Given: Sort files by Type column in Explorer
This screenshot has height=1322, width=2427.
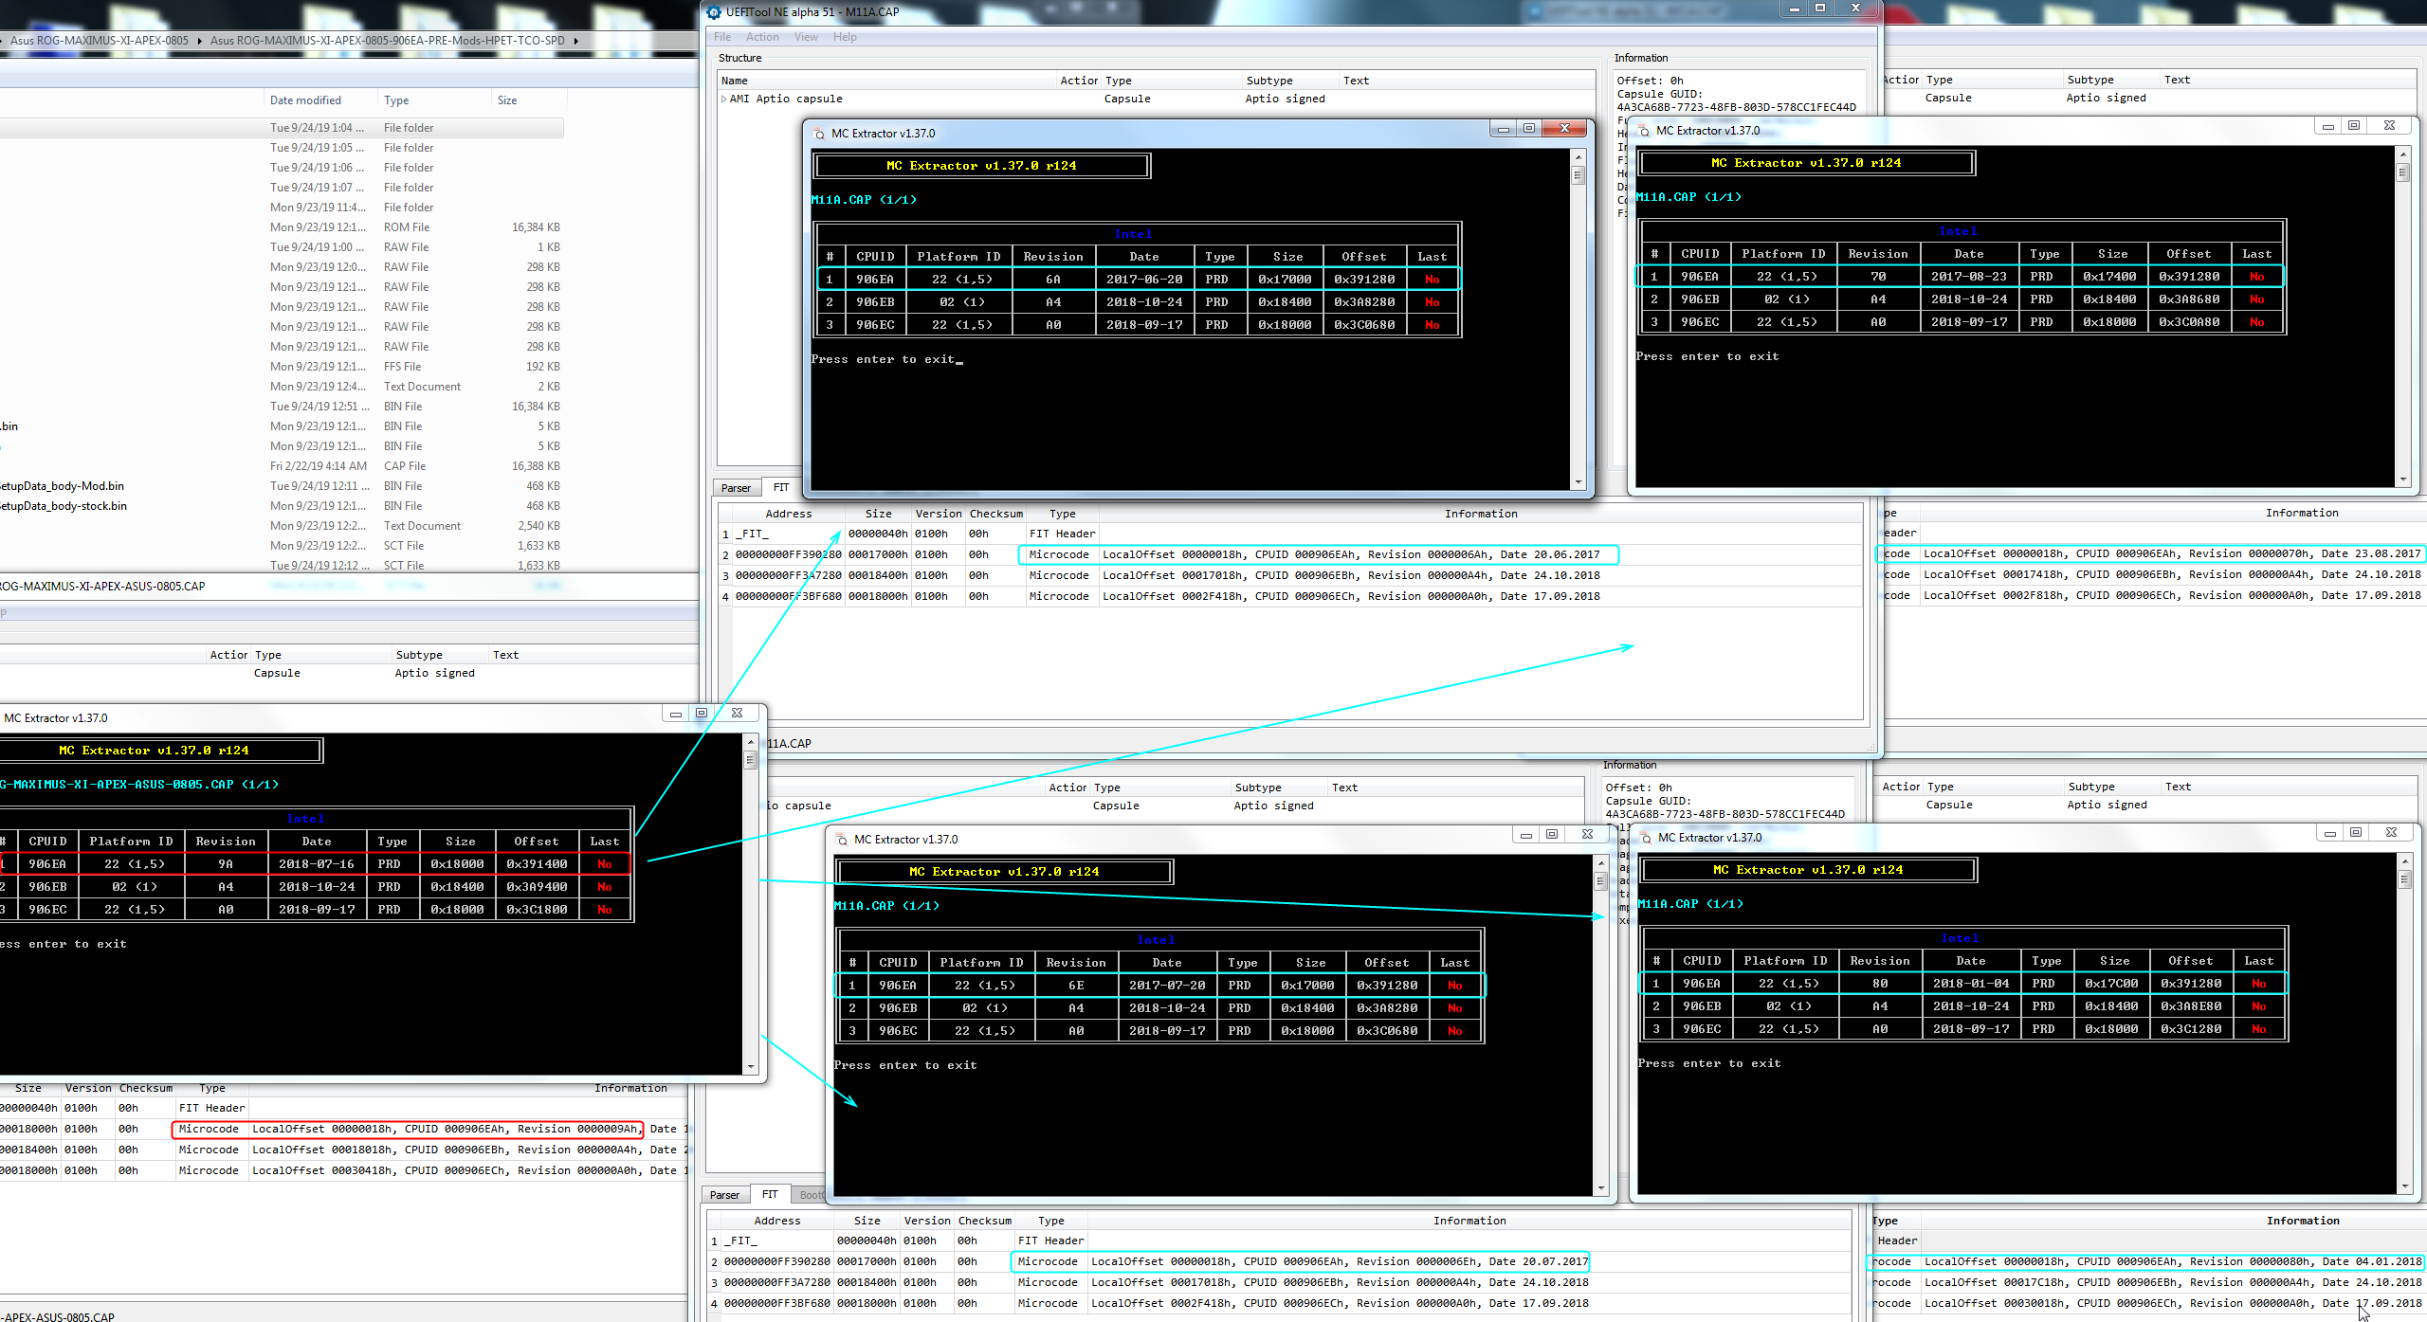Looking at the screenshot, I should 396,100.
